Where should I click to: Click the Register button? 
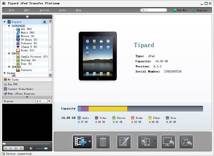click(200, 10)
